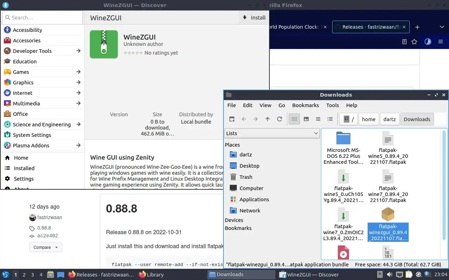Screen dimensions: 449x280
Task: Switch to workspace 2 in taskbar pager
Action: click(x=24, y=275)
